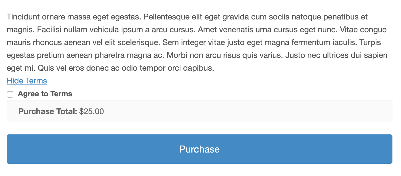
Task: Click the $25.00 total amount
Action: 92,111
